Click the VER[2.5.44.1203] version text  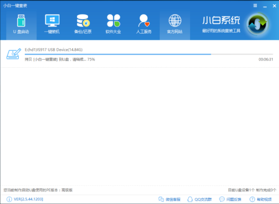[28, 199]
